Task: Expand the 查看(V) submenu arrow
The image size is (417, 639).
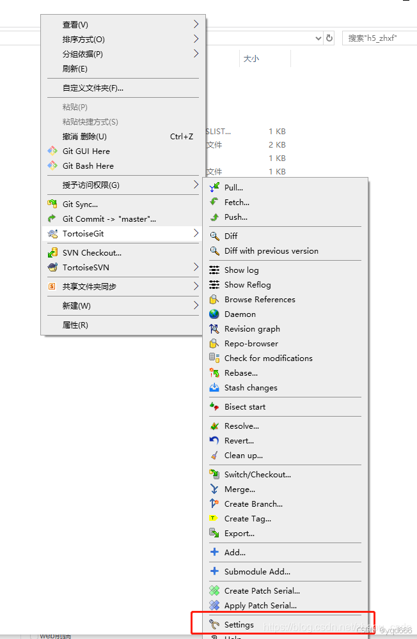Action: (196, 24)
